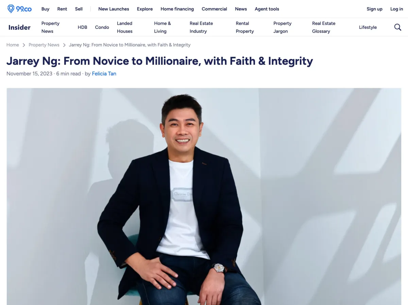Open the HDB category tab
408x305 pixels.
click(82, 27)
